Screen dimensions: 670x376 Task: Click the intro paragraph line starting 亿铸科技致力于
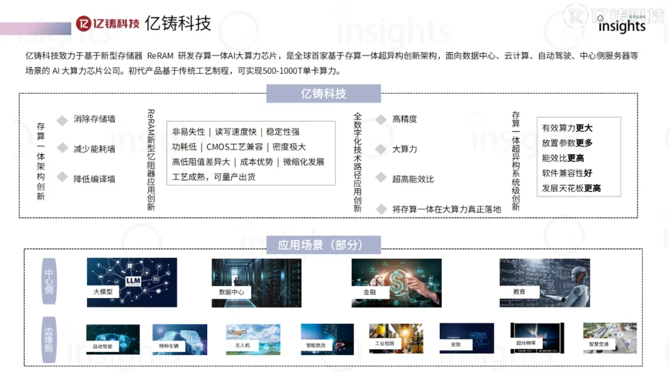331,56
